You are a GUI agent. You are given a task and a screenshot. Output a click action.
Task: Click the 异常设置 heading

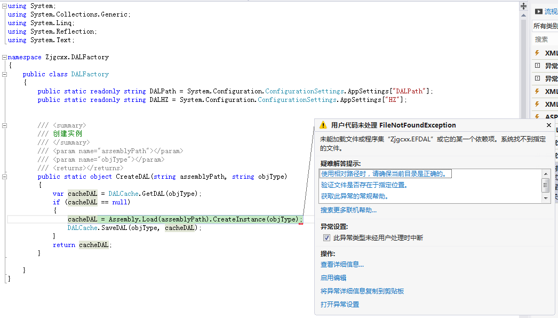coord(334,226)
